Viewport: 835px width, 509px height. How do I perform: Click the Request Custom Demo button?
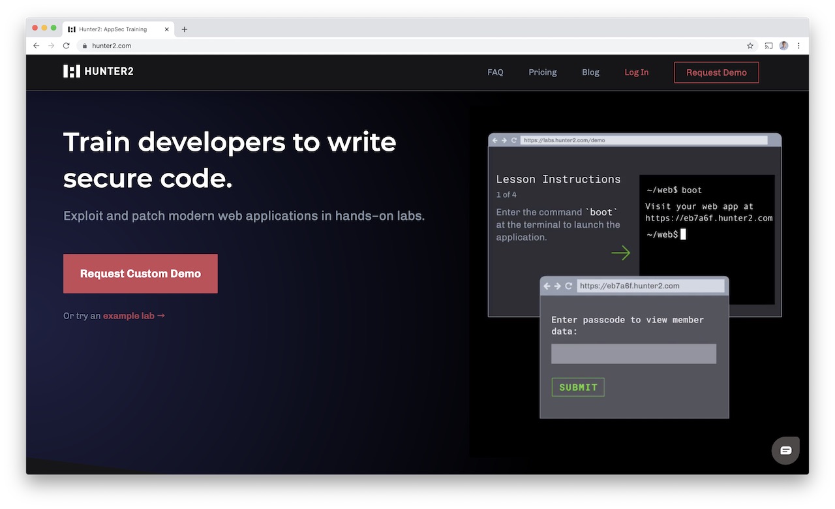pyautogui.click(x=140, y=273)
